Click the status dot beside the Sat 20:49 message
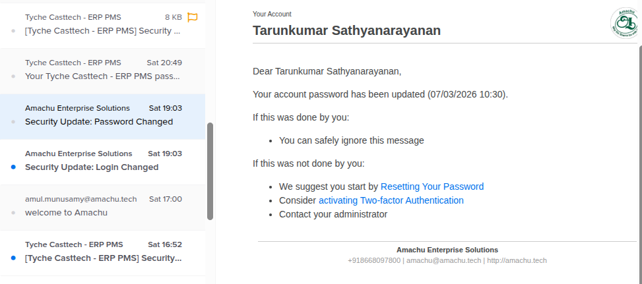This screenshot has height=284, width=642. point(13,76)
